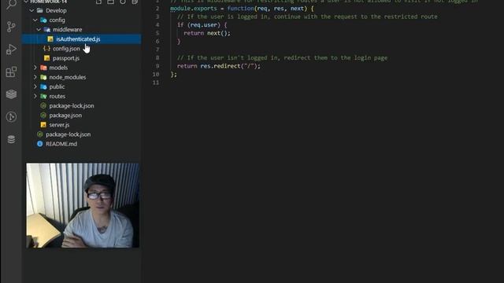This screenshot has width=504, height=283.
Task: Open passport.js file
Action: coord(66,58)
